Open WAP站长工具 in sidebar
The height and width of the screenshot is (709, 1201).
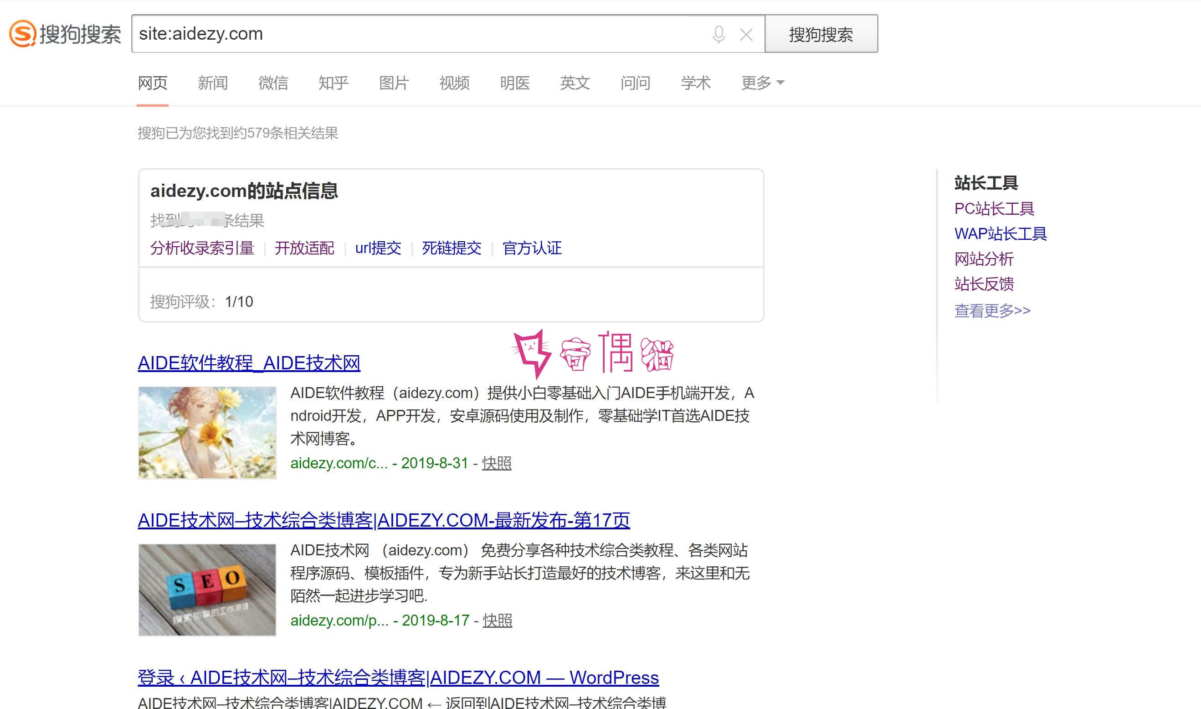click(x=1001, y=233)
